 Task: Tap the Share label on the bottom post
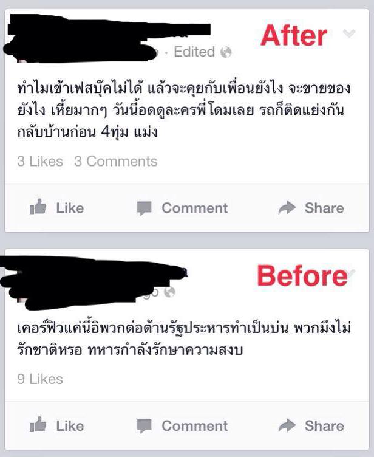[x=324, y=426]
